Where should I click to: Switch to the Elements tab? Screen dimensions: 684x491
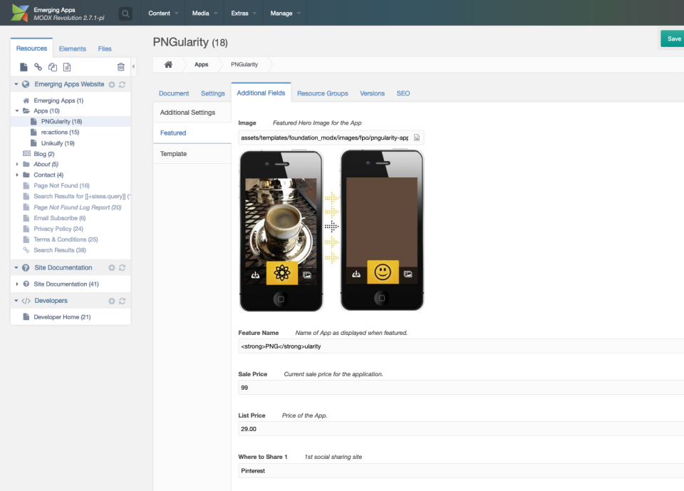click(x=72, y=48)
